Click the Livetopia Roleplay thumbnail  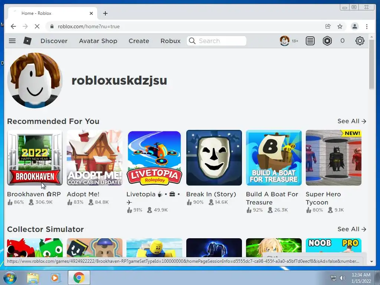(x=154, y=158)
